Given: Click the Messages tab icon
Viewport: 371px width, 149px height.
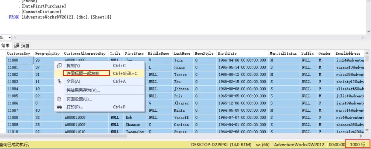Looking at the screenshot, I should (16, 46).
